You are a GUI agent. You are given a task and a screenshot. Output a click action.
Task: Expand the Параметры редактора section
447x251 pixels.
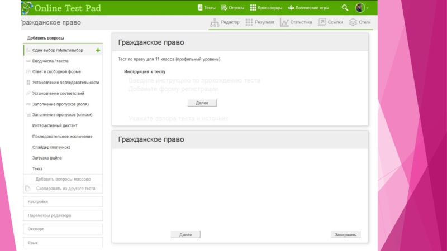(63, 215)
